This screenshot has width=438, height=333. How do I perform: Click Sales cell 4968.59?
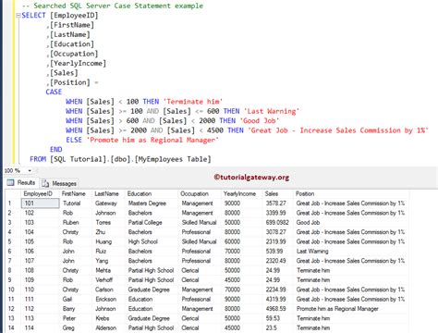click(276, 309)
